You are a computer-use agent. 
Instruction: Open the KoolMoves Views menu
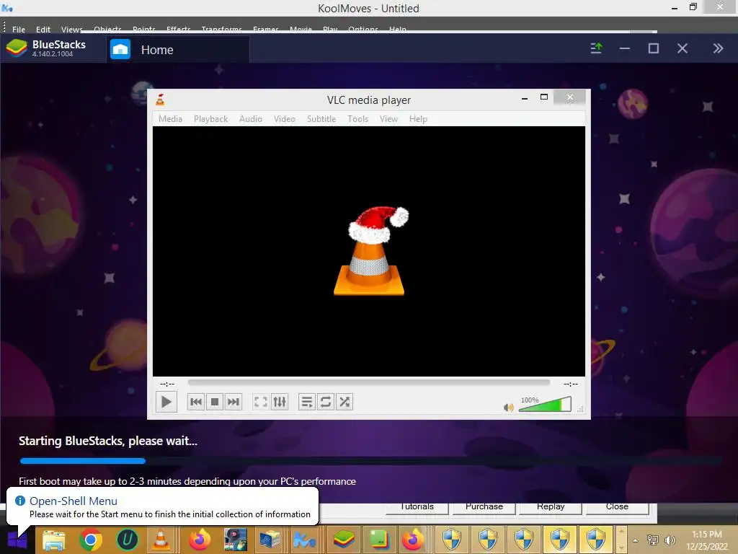(72, 29)
